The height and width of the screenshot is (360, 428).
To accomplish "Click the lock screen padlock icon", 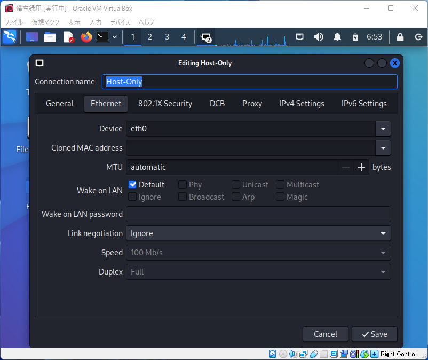I will (x=400, y=37).
